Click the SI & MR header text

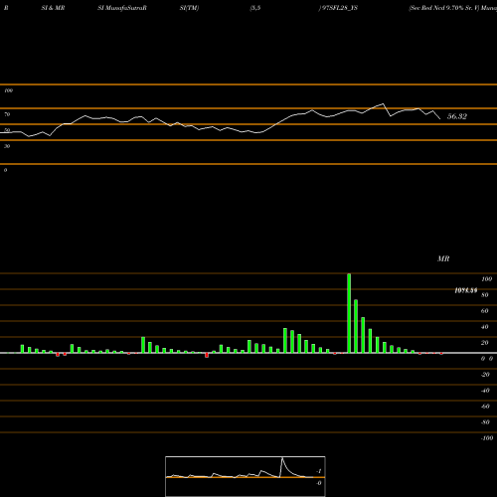[53, 8]
